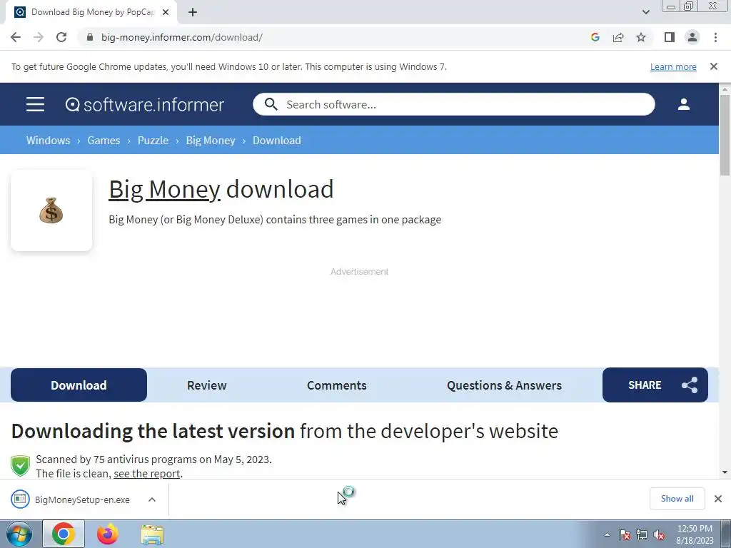731x548 pixels.
Task: Switch to Questions & Answers tab
Action: [x=504, y=385]
